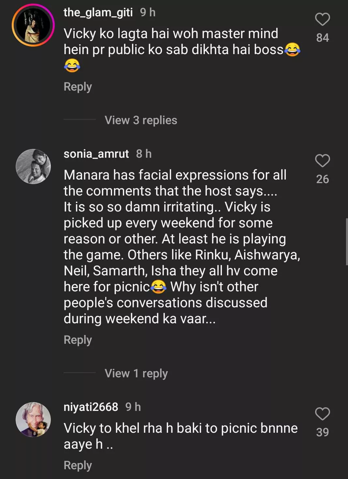The width and height of the screenshot is (348, 479).
Task: Open the_glam_giti's profile picture
Action: tap(33, 25)
